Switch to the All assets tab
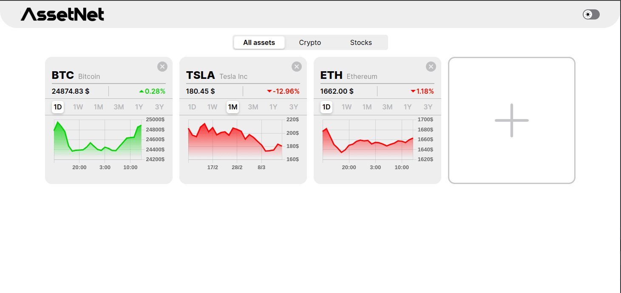Screen dimensions: 621x293 259,42
